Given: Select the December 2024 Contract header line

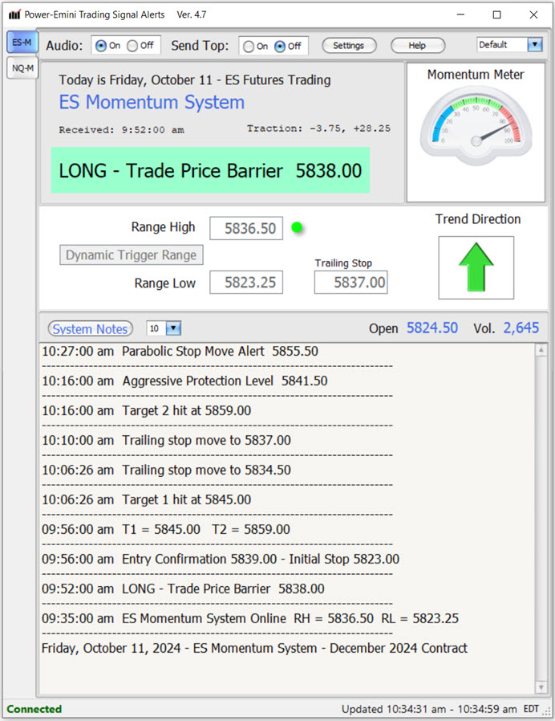Looking at the screenshot, I should (254, 649).
